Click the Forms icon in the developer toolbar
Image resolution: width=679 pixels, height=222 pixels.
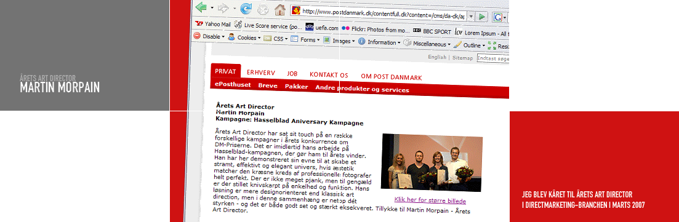[294, 39]
